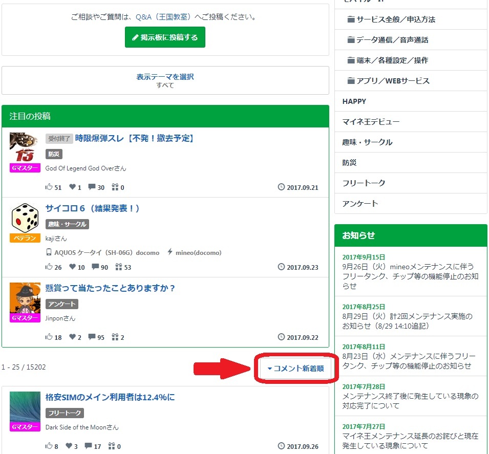The height and width of the screenshot is (454, 489).
Task: Click folder icon beside サービス全般／申込方法
Action: point(351,19)
